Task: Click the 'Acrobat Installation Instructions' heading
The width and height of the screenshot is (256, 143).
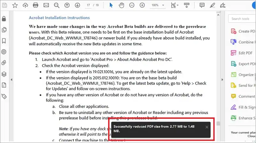Action: (59, 18)
